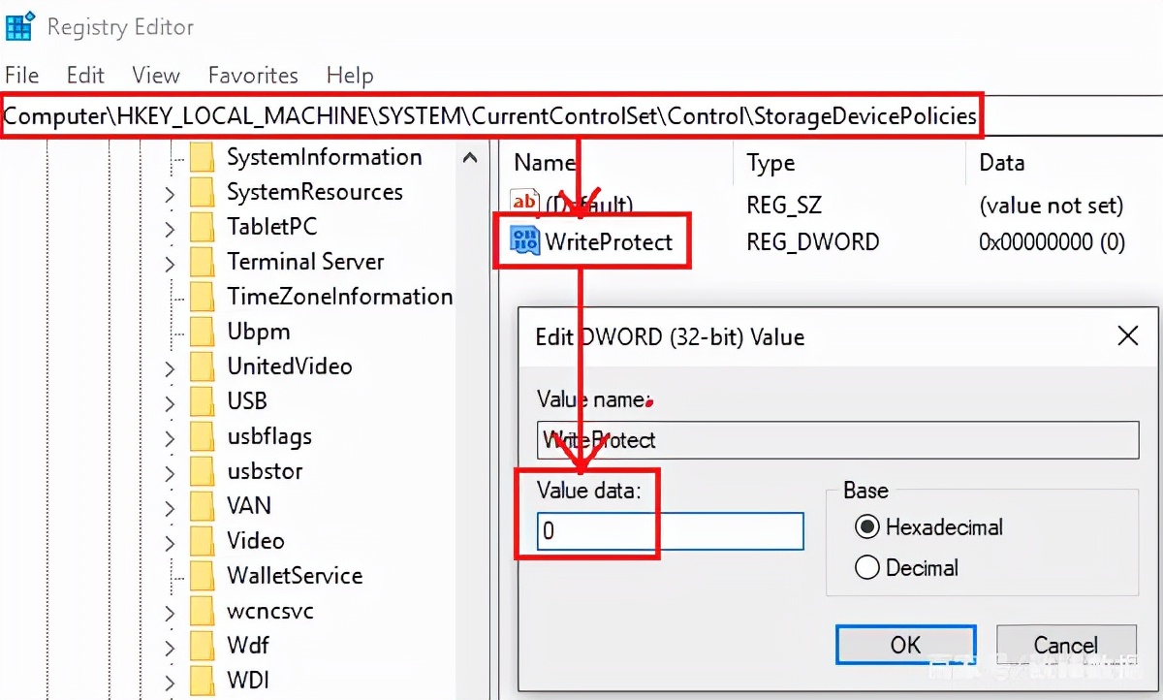Click the USB key folder icon
Image resolution: width=1163 pixels, height=700 pixels.
tap(201, 401)
